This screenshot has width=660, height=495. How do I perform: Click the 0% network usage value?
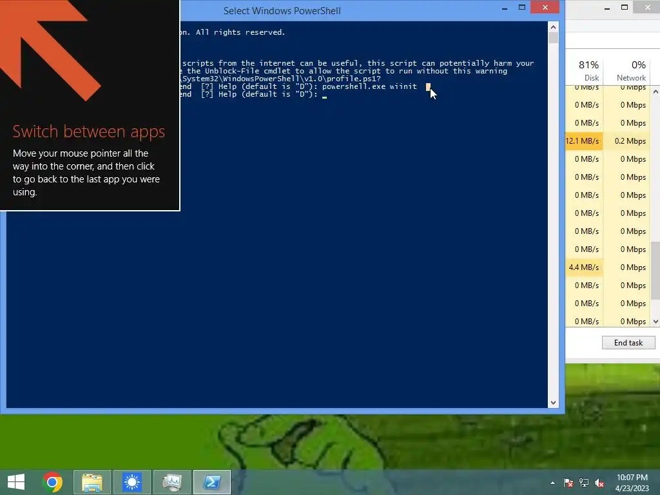[639, 65]
